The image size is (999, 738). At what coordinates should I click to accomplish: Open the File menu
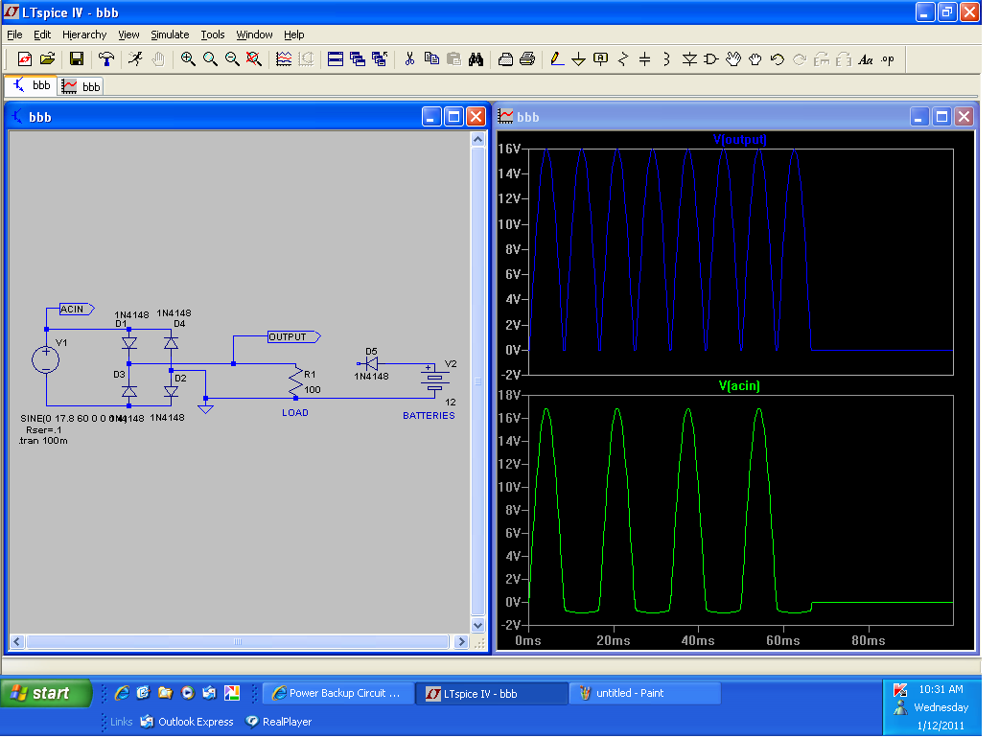[x=14, y=35]
